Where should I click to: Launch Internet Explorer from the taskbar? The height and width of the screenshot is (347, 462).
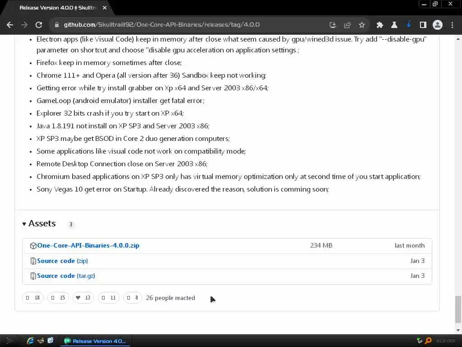(30, 341)
